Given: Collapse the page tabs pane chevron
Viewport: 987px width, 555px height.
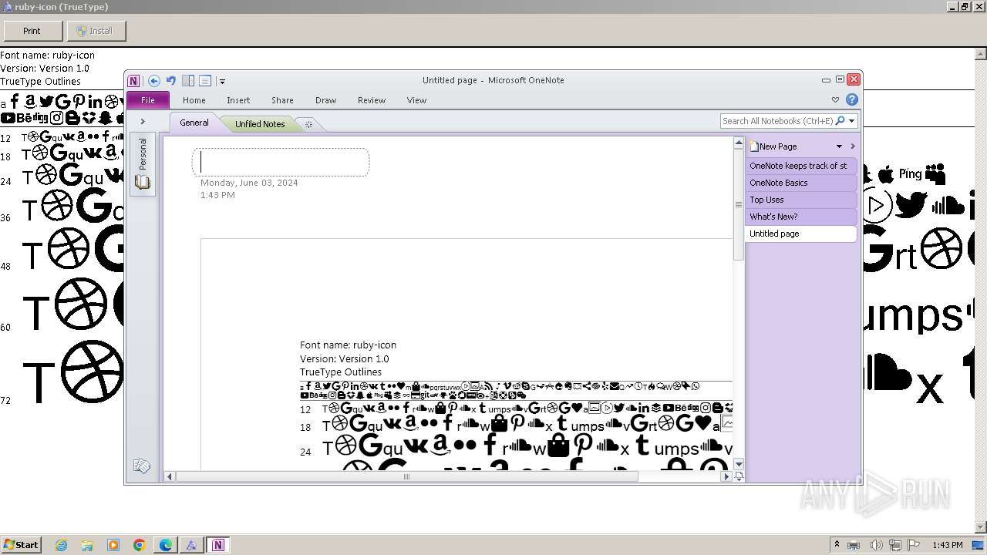Looking at the screenshot, I should tap(852, 146).
